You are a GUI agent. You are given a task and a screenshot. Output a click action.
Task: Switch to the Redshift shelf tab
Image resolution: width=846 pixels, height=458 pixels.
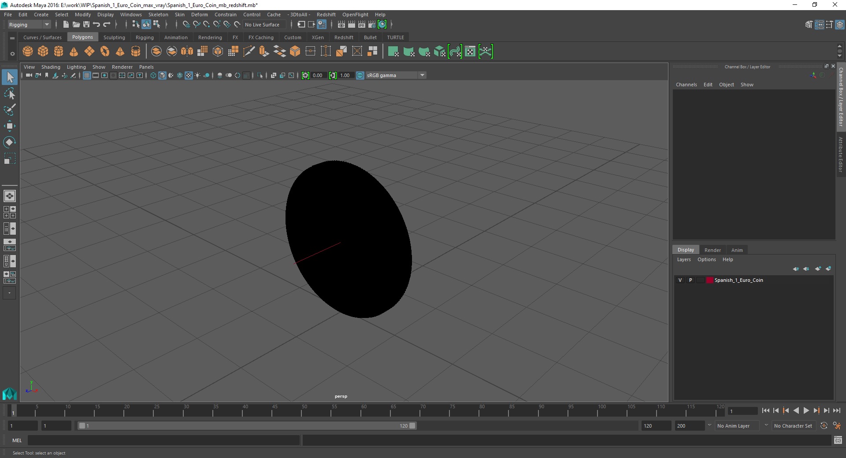tap(344, 37)
